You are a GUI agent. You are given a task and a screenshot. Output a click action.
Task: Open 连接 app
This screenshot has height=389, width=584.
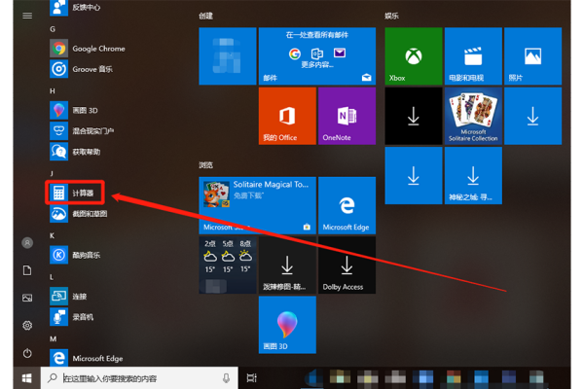tap(68, 297)
